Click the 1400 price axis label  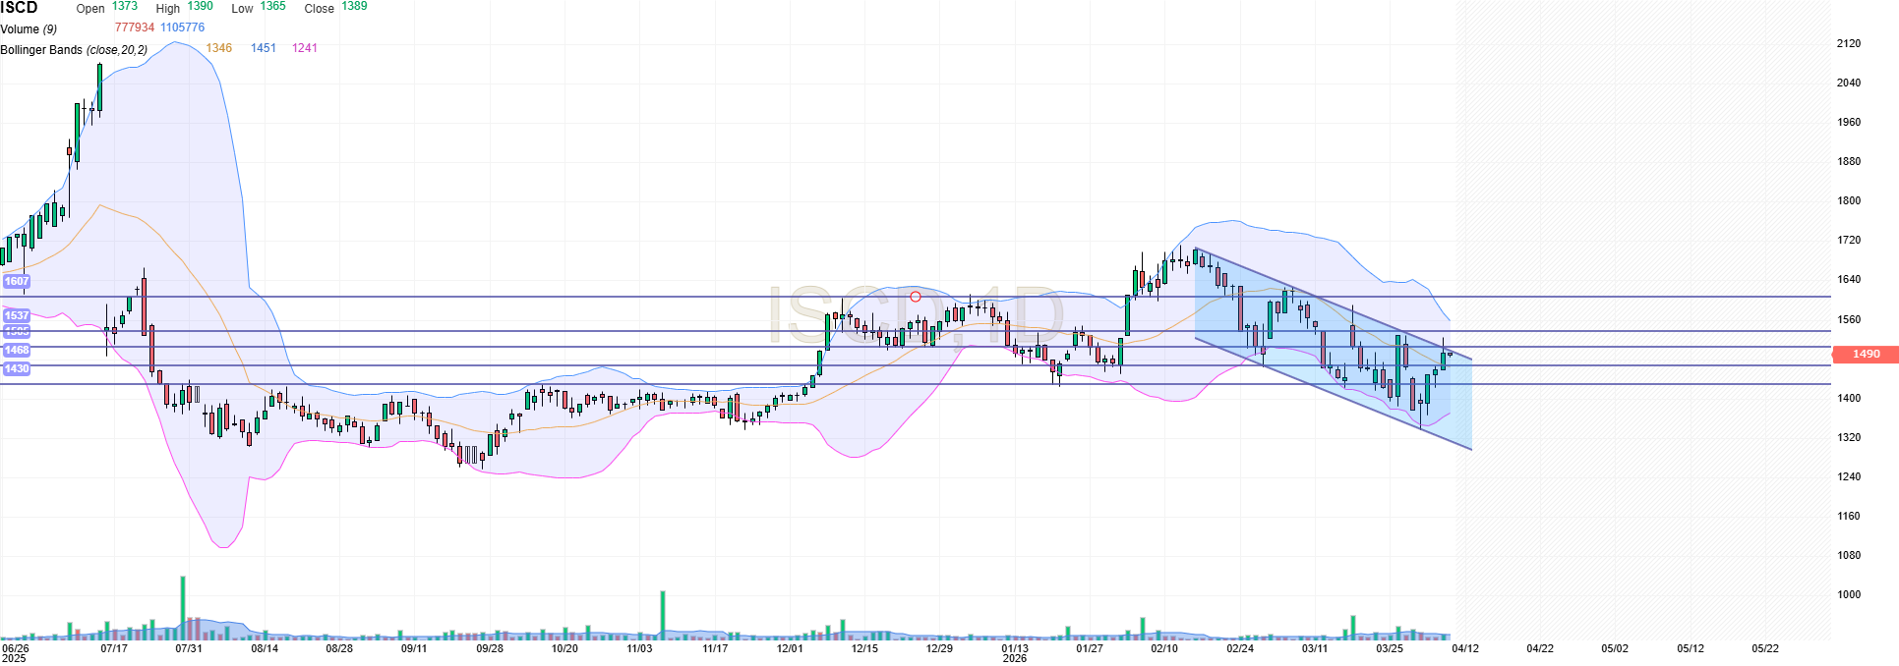pos(1849,398)
